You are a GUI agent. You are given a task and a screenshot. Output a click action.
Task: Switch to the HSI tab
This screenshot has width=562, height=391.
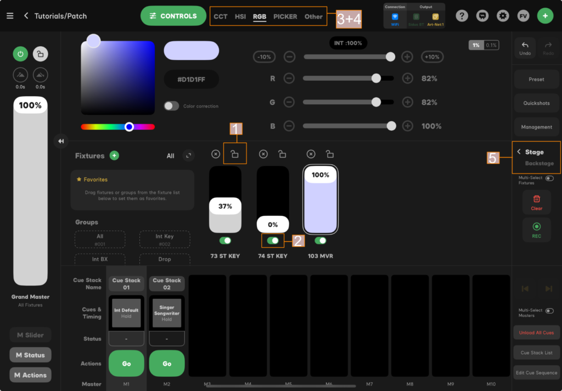click(240, 16)
